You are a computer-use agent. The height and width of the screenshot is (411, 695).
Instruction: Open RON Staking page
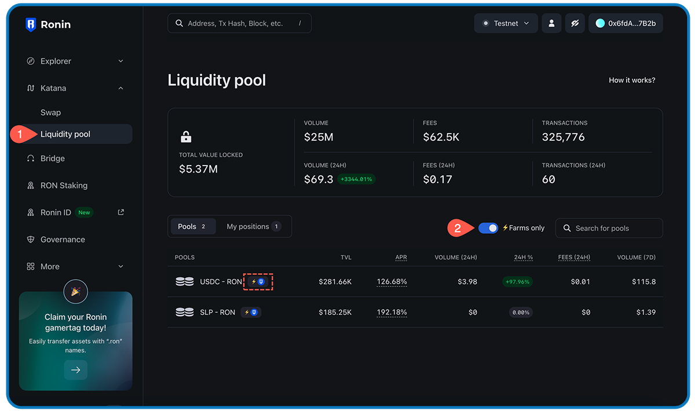pyautogui.click(x=64, y=185)
